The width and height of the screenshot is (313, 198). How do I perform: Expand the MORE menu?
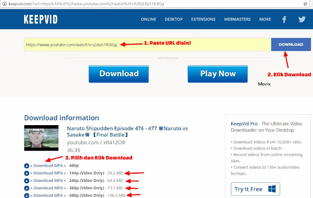[265, 20]
